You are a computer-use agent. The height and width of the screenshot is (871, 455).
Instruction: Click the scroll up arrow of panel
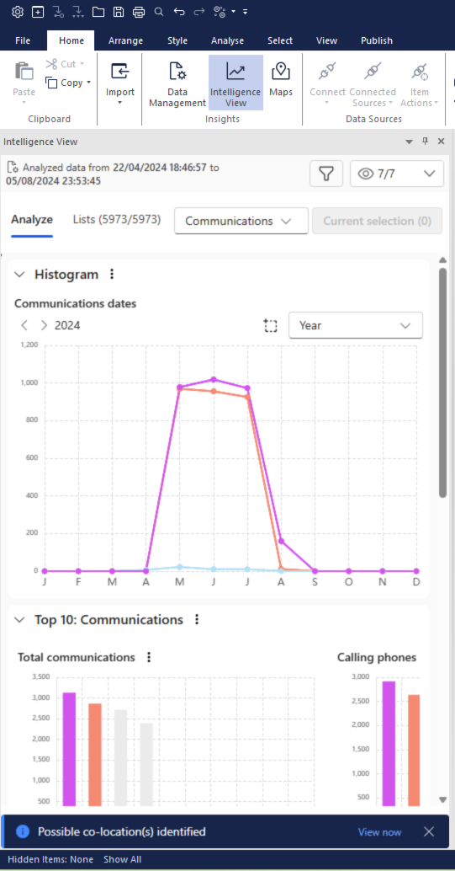click(x=442, y=260)
